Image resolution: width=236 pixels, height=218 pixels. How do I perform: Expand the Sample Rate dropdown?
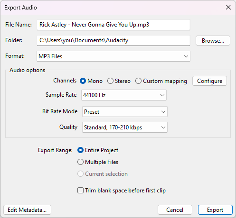pyautogui.click(x=124, y=95)
